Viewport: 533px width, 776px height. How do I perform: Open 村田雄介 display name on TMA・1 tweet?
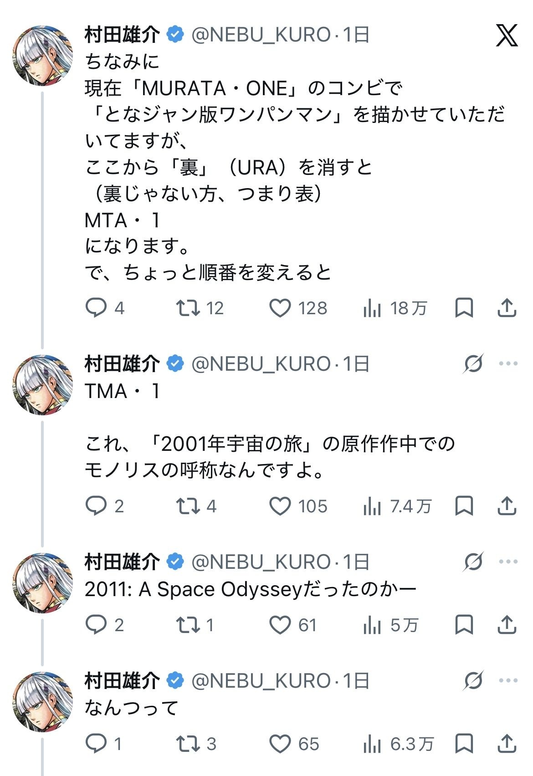point(122,363)
